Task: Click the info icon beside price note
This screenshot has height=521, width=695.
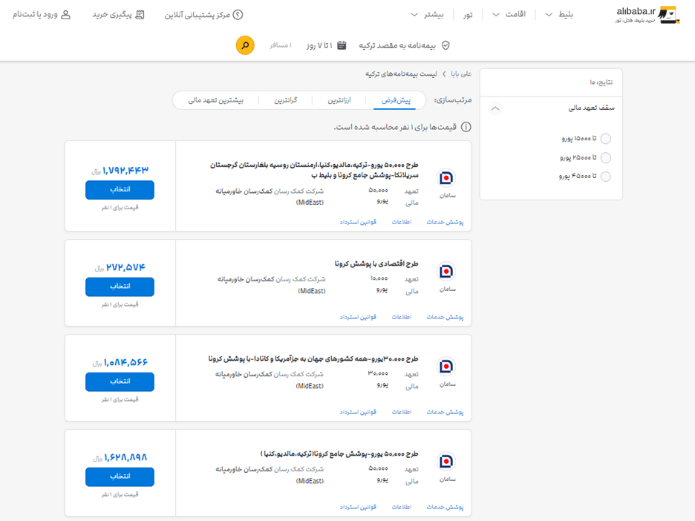Action: (466, 127)
